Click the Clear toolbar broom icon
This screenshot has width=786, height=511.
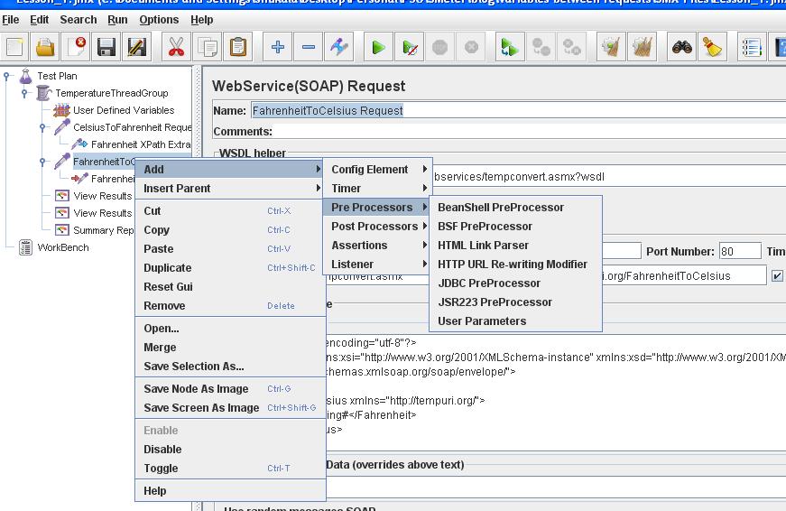[611, 47]
